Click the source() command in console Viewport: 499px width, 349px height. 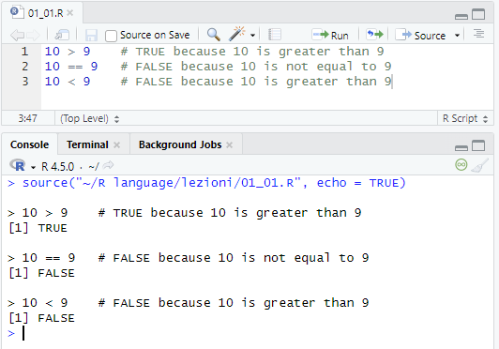tap(214, 183)
